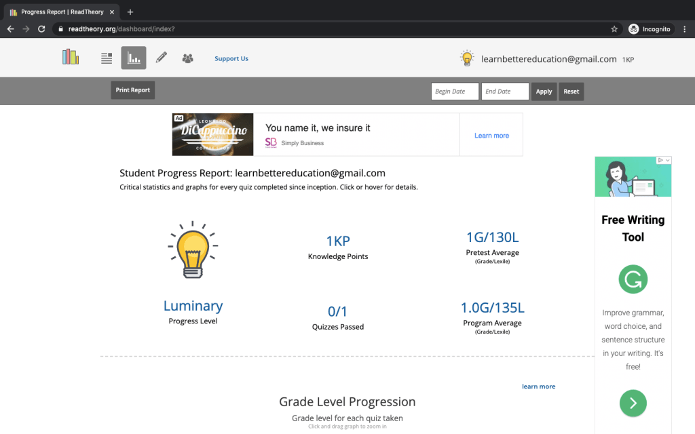Open a new browser tab
The width and height of the screenshot is (695, 434).
click(x=130, y=12)
